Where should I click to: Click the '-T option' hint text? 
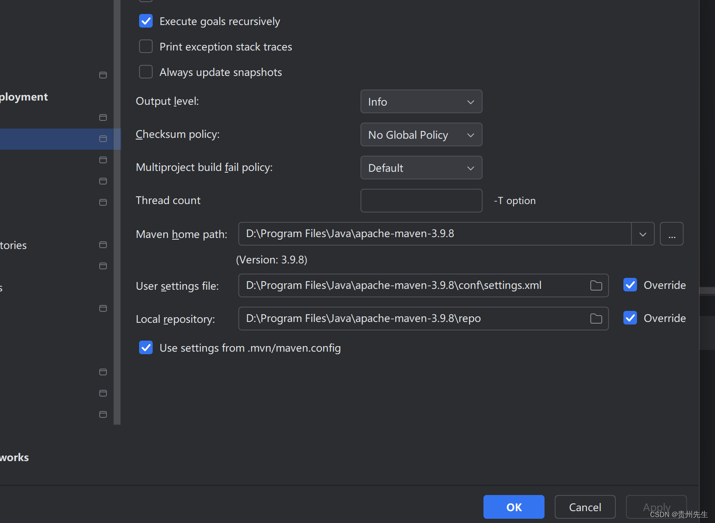[515, 201]
